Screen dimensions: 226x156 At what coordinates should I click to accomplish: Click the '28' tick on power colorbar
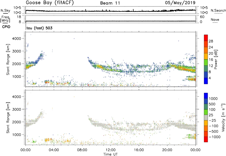211,41
